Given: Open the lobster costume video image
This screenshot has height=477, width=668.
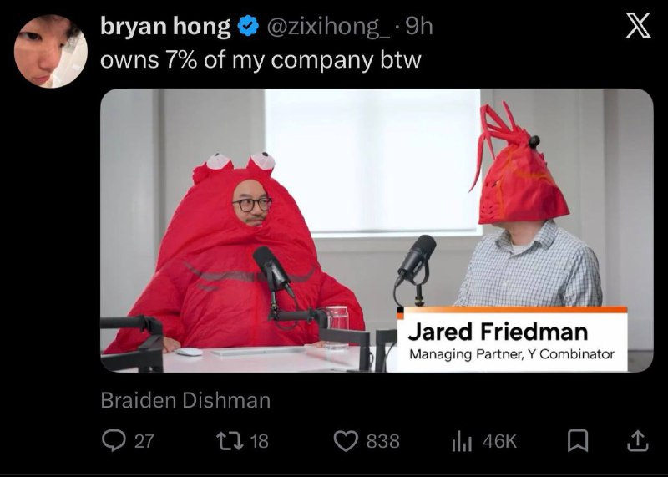Looking at the screenshot, I should click(377, 231).
